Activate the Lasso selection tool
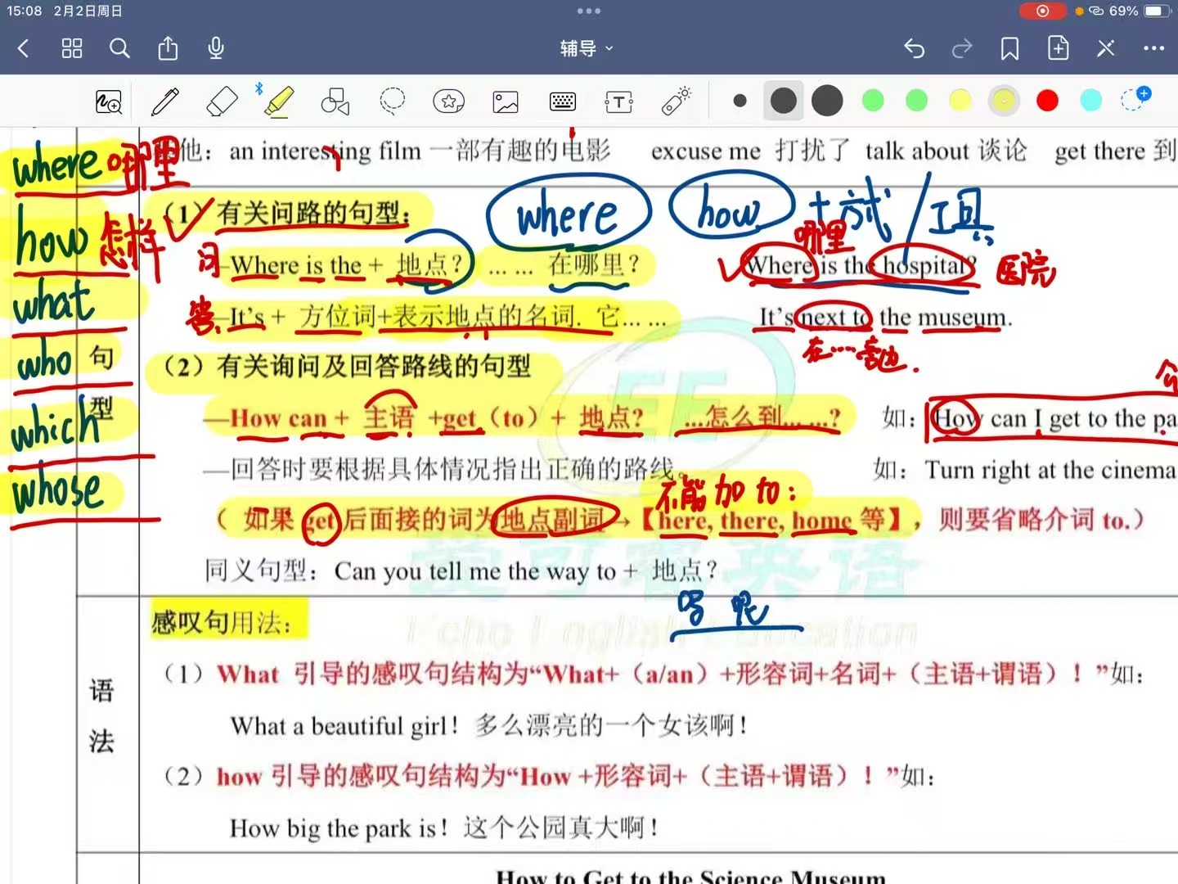The height and width of the screenshot is (884, 1178). click(x=392, y=101)
